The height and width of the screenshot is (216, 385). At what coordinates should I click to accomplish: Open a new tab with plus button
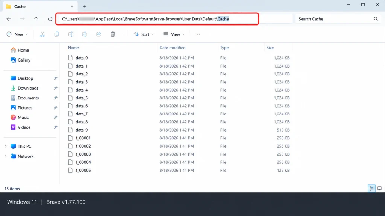pyautogui.click(x=85, y=7)
